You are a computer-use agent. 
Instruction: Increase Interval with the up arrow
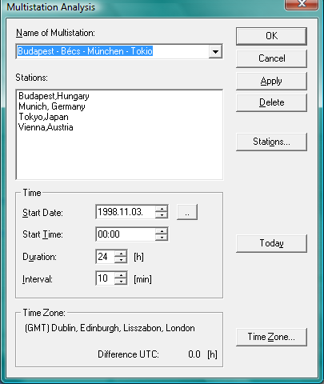coord(121,275)
